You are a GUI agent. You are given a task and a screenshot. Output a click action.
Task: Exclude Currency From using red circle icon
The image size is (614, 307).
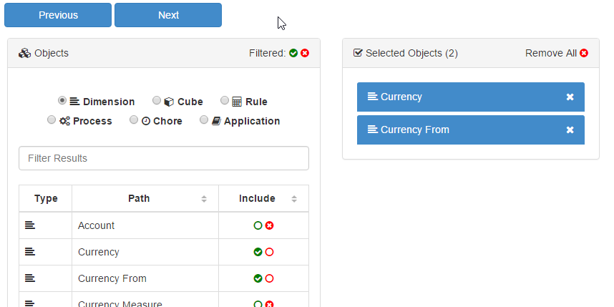click(269, 278)
